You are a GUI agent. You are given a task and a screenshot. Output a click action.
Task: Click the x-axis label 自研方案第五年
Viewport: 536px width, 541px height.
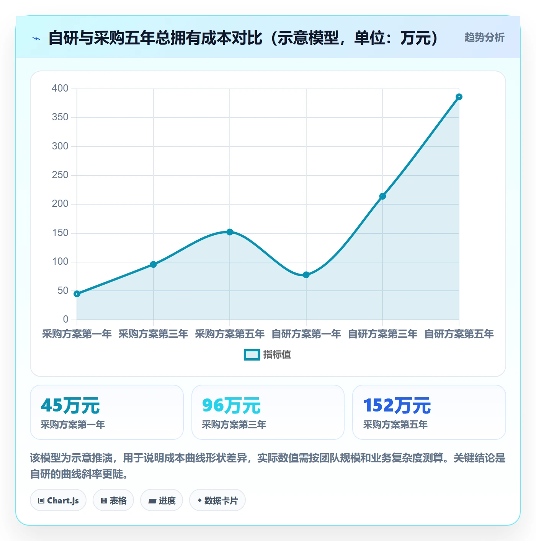point(459,334)
